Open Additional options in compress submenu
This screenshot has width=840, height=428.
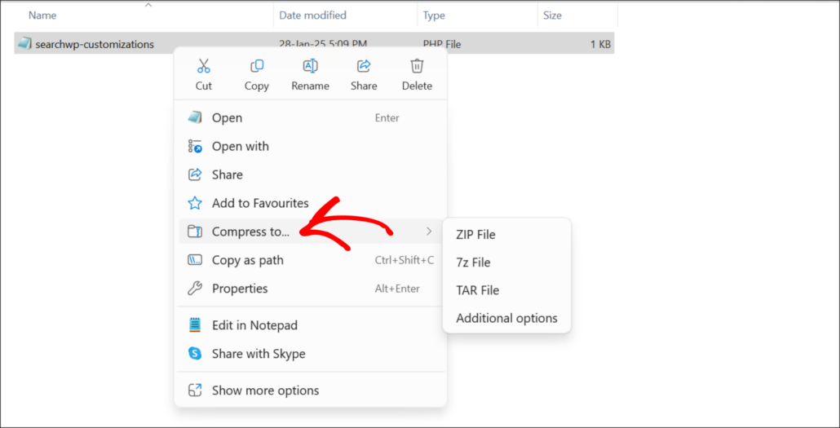point(506,318)
